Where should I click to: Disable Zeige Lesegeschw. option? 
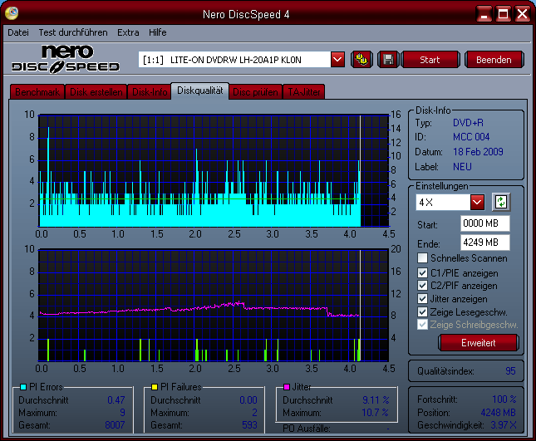(x=423, y=311)
